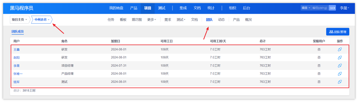358x102 pixels.
Task: Open 产品 in top navigation bar
Action: click(x=134, y=8)
